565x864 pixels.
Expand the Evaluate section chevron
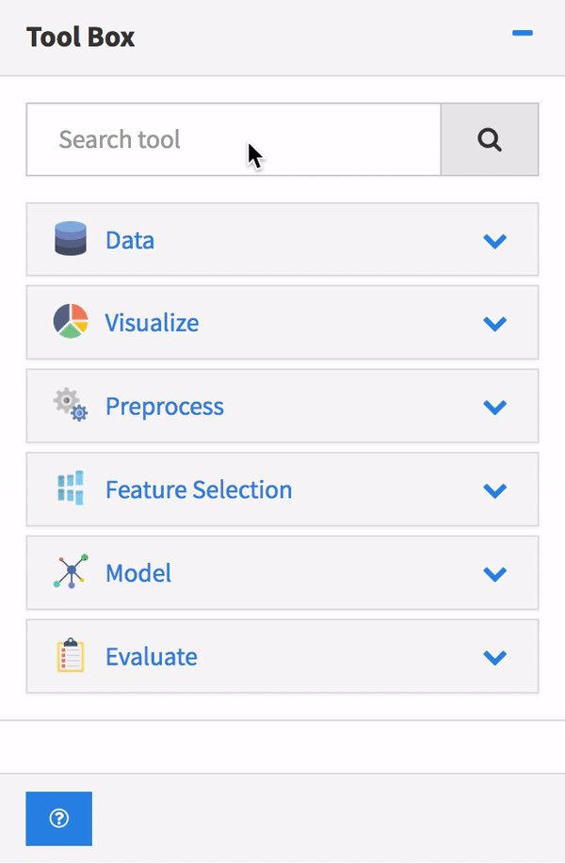point(494,657)
